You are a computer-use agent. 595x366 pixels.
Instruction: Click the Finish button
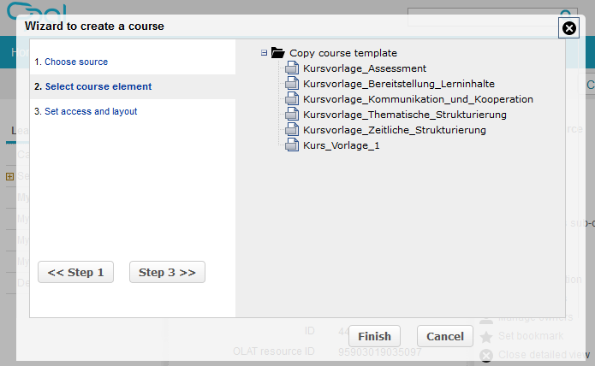pos(375,336)
